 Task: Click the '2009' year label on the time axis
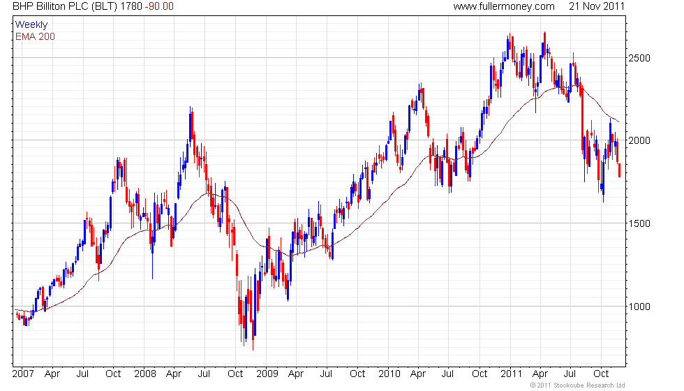[x=267, y=374]
